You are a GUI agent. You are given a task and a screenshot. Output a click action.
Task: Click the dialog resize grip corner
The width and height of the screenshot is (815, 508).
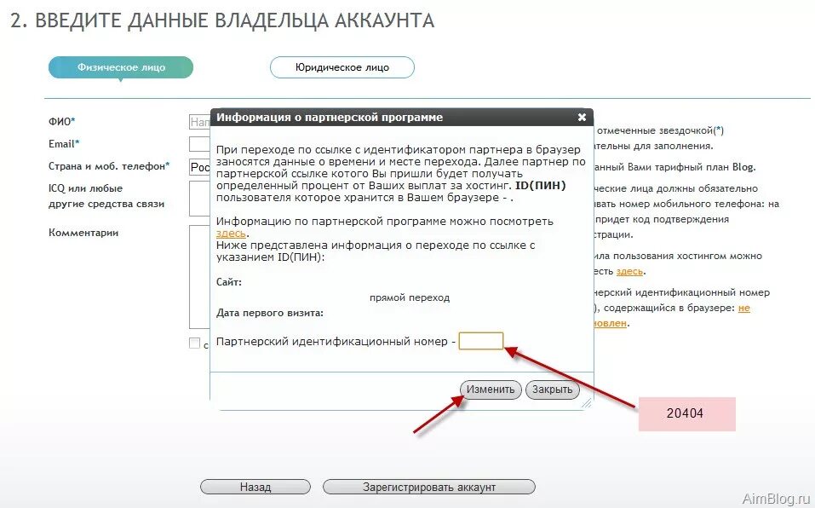point(586,403)
